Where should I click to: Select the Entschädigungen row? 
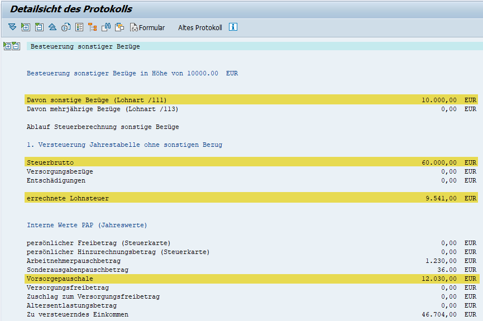pyautogui.click(x=251, y=180)
